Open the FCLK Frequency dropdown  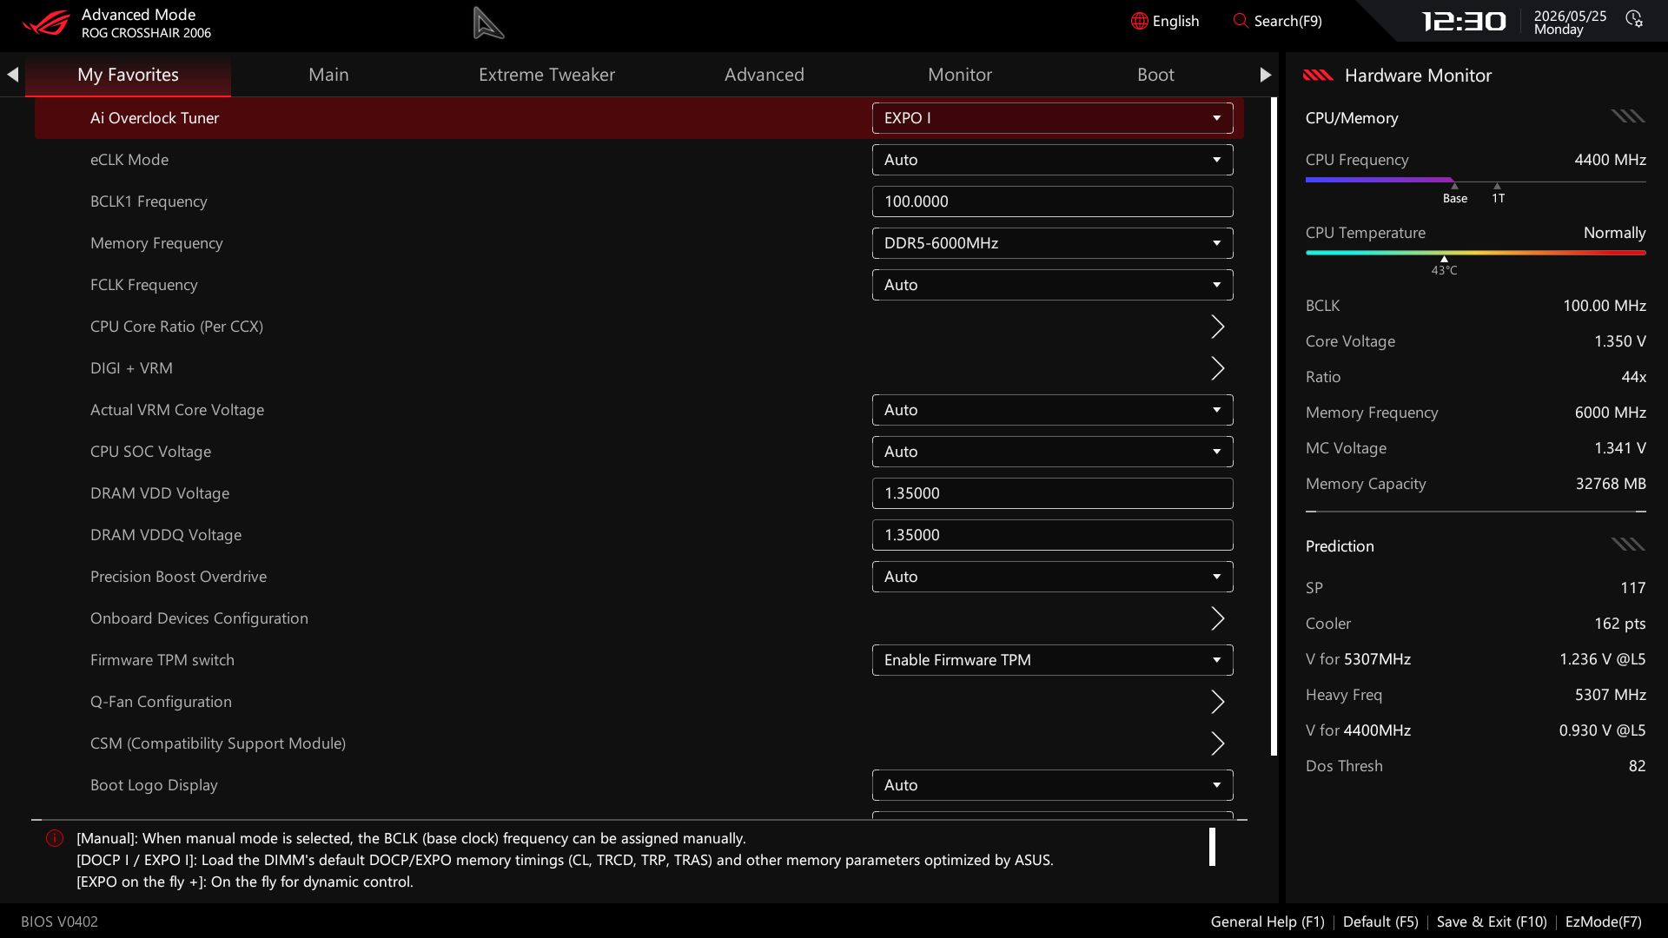[x=1052, y=285]
